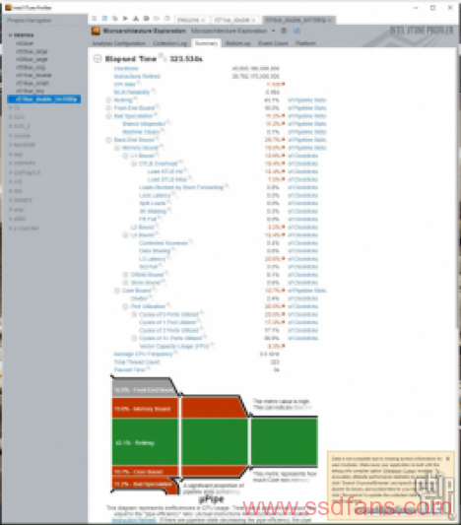Click the CPI Rate metric link
The width and height of the screenshot is (461, 525).
pyautogui.click(x=124, y=85)
